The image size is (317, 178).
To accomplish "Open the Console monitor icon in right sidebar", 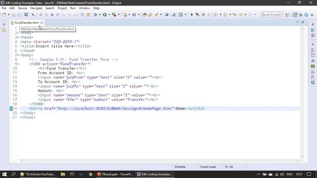I will pos(313,83).
